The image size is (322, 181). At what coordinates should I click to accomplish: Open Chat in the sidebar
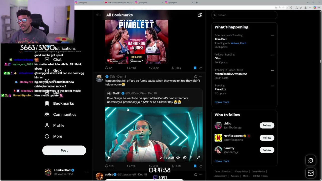(x=53, y=60)
